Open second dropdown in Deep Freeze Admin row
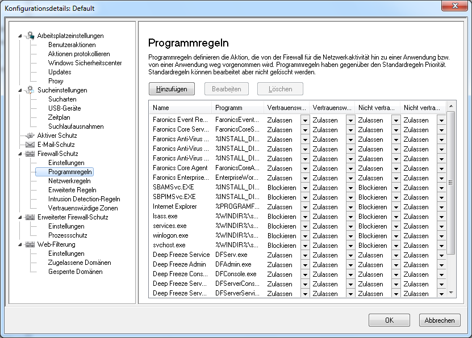The image size is (472, 338). [350, 265]
